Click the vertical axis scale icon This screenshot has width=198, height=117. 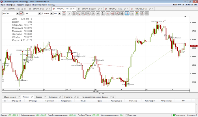point(103,13)
